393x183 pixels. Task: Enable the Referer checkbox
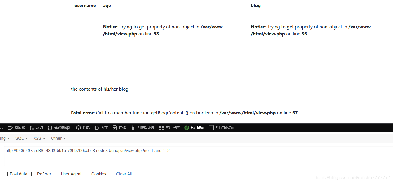[x=33, y=174]
